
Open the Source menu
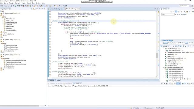click(6, 3)
